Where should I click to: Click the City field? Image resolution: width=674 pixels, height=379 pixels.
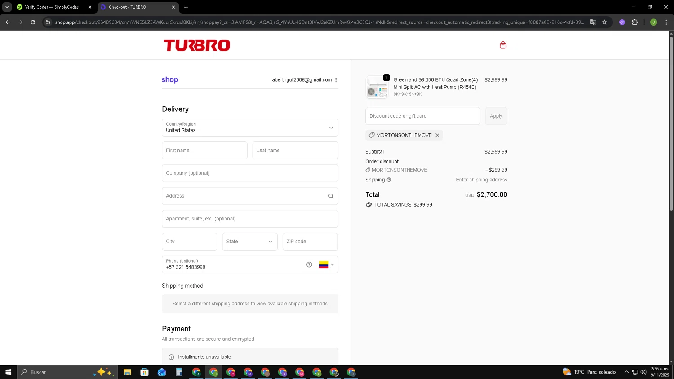click(x=190, y=242)
